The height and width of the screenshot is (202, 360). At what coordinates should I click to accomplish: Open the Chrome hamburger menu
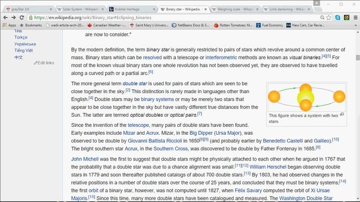coord(355,17)
